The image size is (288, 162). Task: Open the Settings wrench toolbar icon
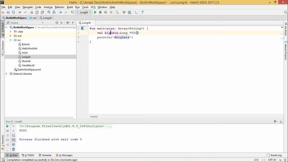[x=124, y=12]
